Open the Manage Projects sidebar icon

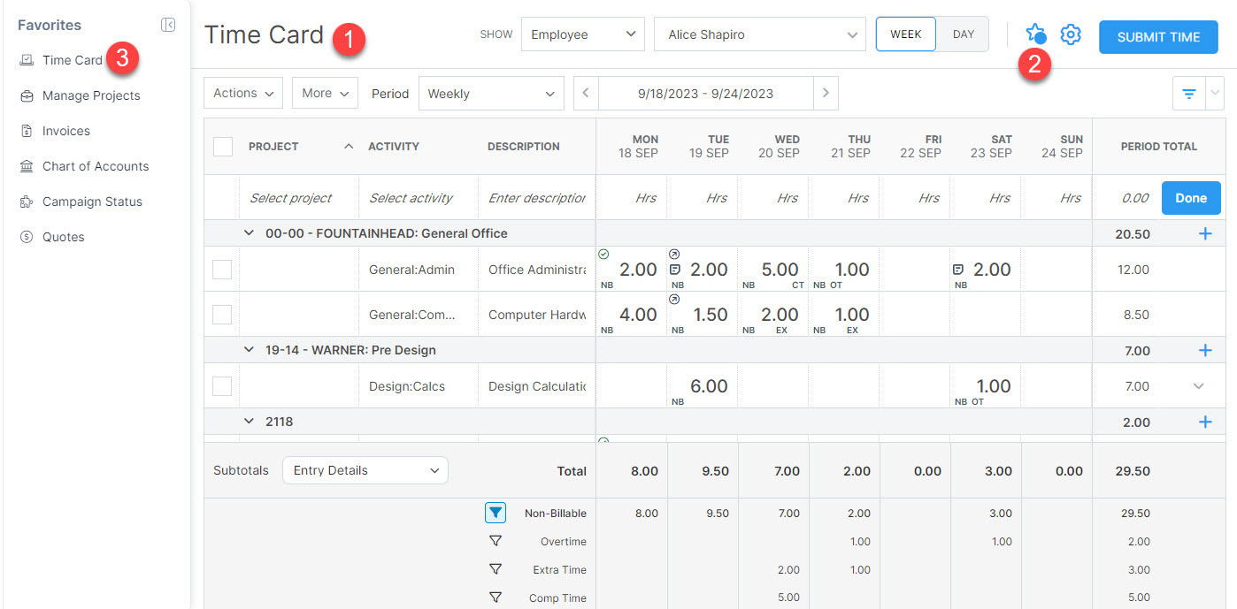[27, 95]
